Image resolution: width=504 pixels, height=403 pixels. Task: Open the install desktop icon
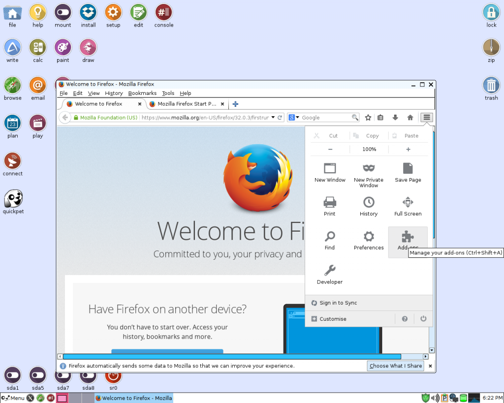[x=89, y=16]
